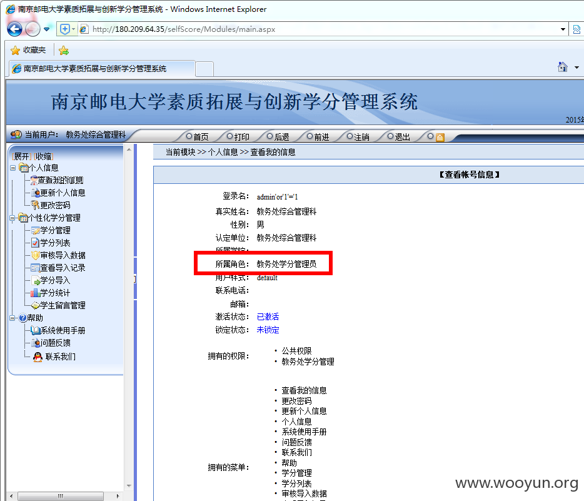Click the sidebar horizontal scrollbar thumb

point(60,496)
